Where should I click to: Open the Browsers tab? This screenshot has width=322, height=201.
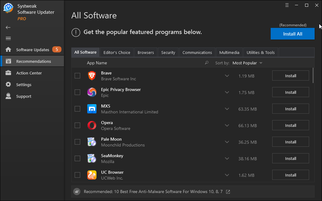(146, 52)
